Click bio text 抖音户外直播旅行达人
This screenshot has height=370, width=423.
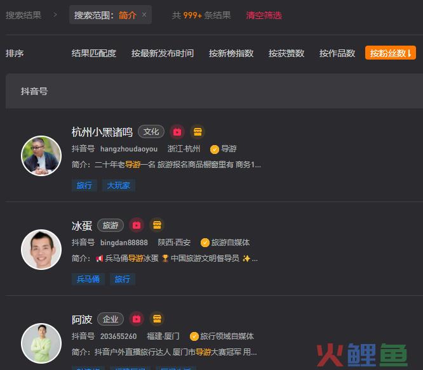coord(133,352)
